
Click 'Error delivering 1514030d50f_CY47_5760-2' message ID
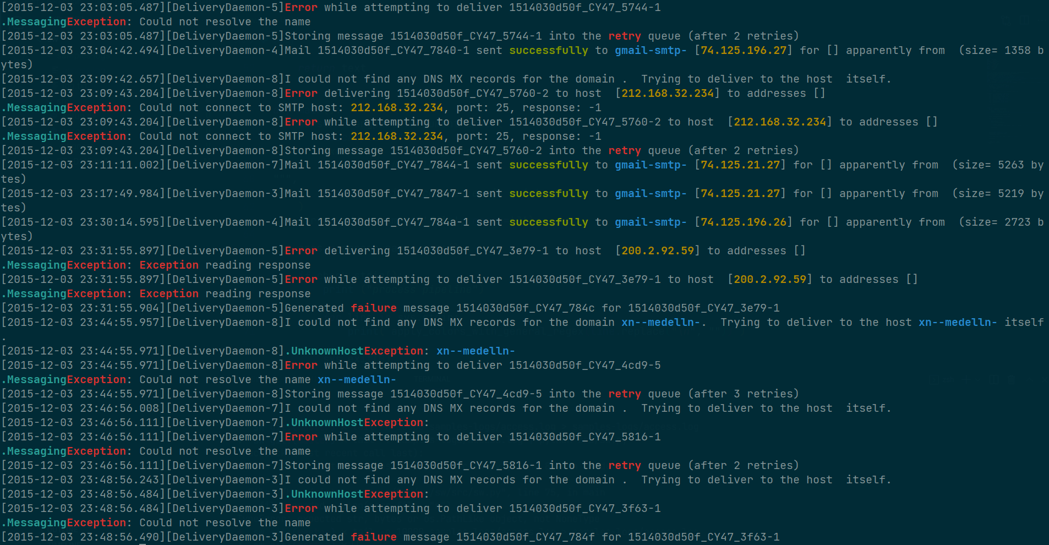[473, 93]
